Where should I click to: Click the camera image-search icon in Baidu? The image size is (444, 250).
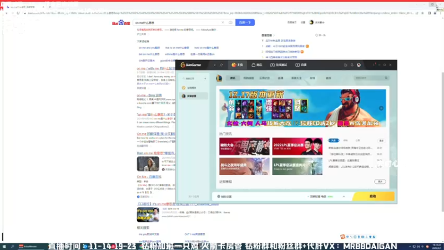pos(230,22)
